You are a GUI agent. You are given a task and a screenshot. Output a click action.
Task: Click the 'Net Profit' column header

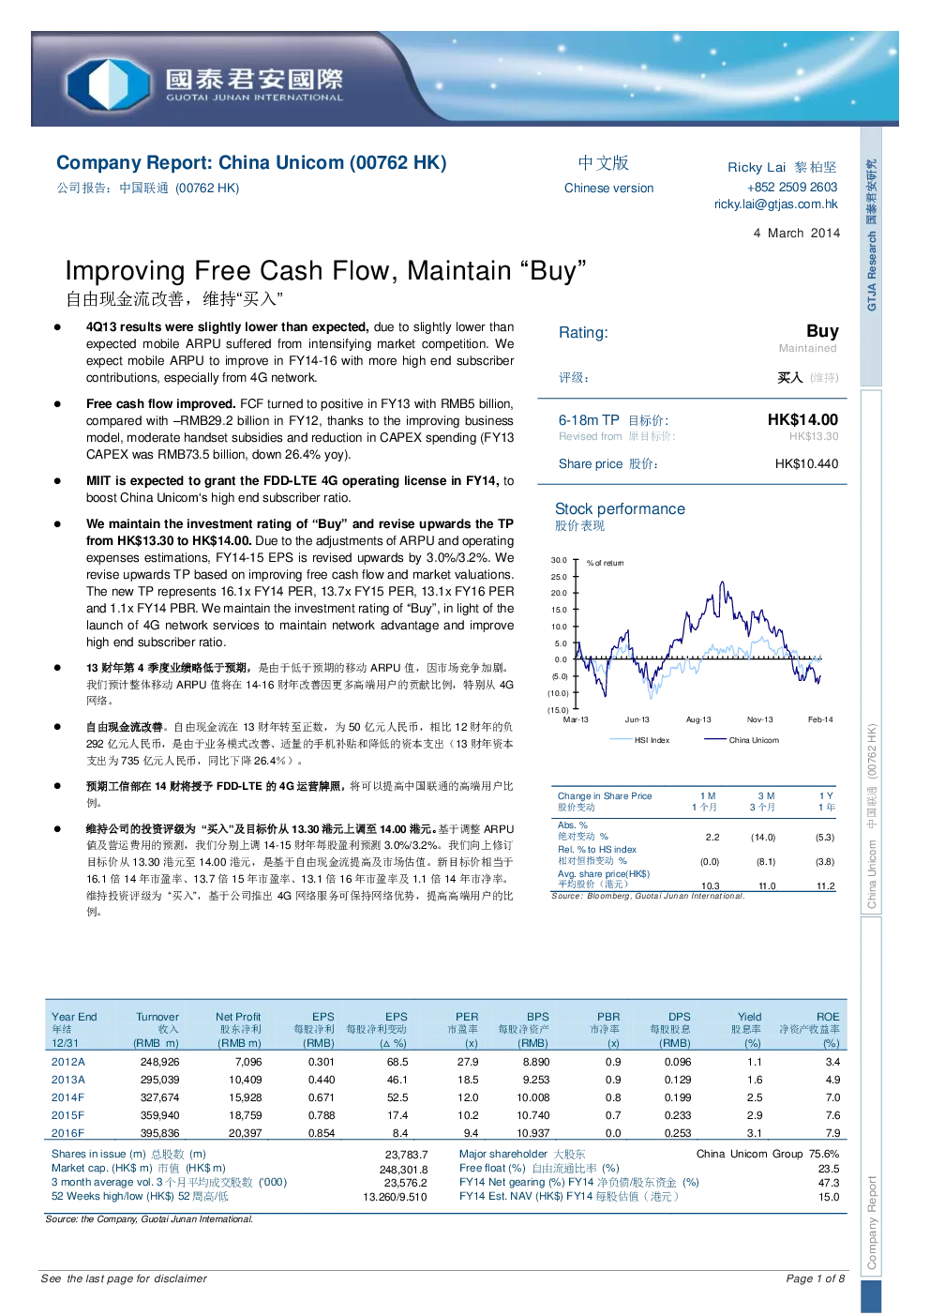pyautogui.click(x=238, y=1017)
